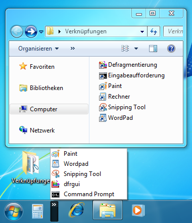Choose Snipping Tool in the popup list

pyautogui.click(x=89, y=174)
